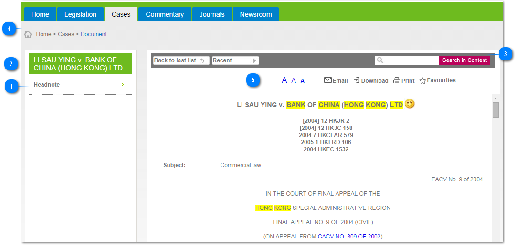Click the Commercial law subject text
The height and width of the screenshot is (248, 516).
coord(241,165)
